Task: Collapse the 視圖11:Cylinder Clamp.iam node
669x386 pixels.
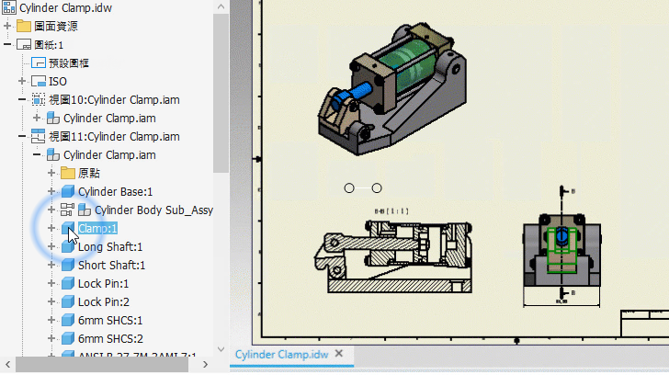Action: pyautogui.click(x=22, y=136)
